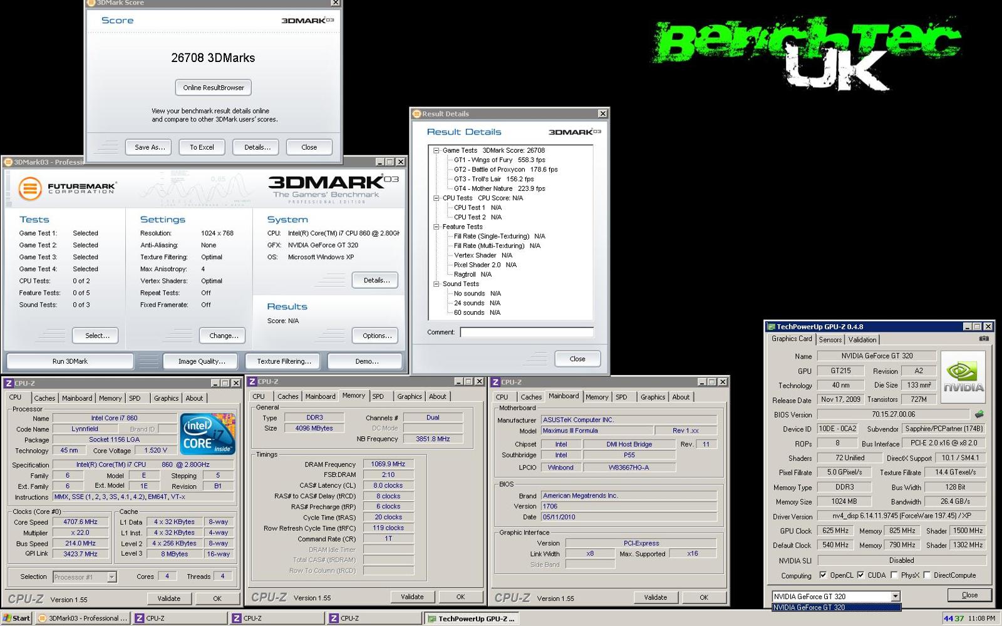Click the GPU-Z title bar icon
The height and width of the screenshot is (626, 1002).
pyautogui.click(x=772, y=327)
